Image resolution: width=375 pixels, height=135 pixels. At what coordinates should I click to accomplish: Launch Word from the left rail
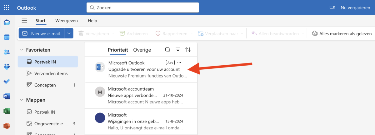click(x=7, y=96)
